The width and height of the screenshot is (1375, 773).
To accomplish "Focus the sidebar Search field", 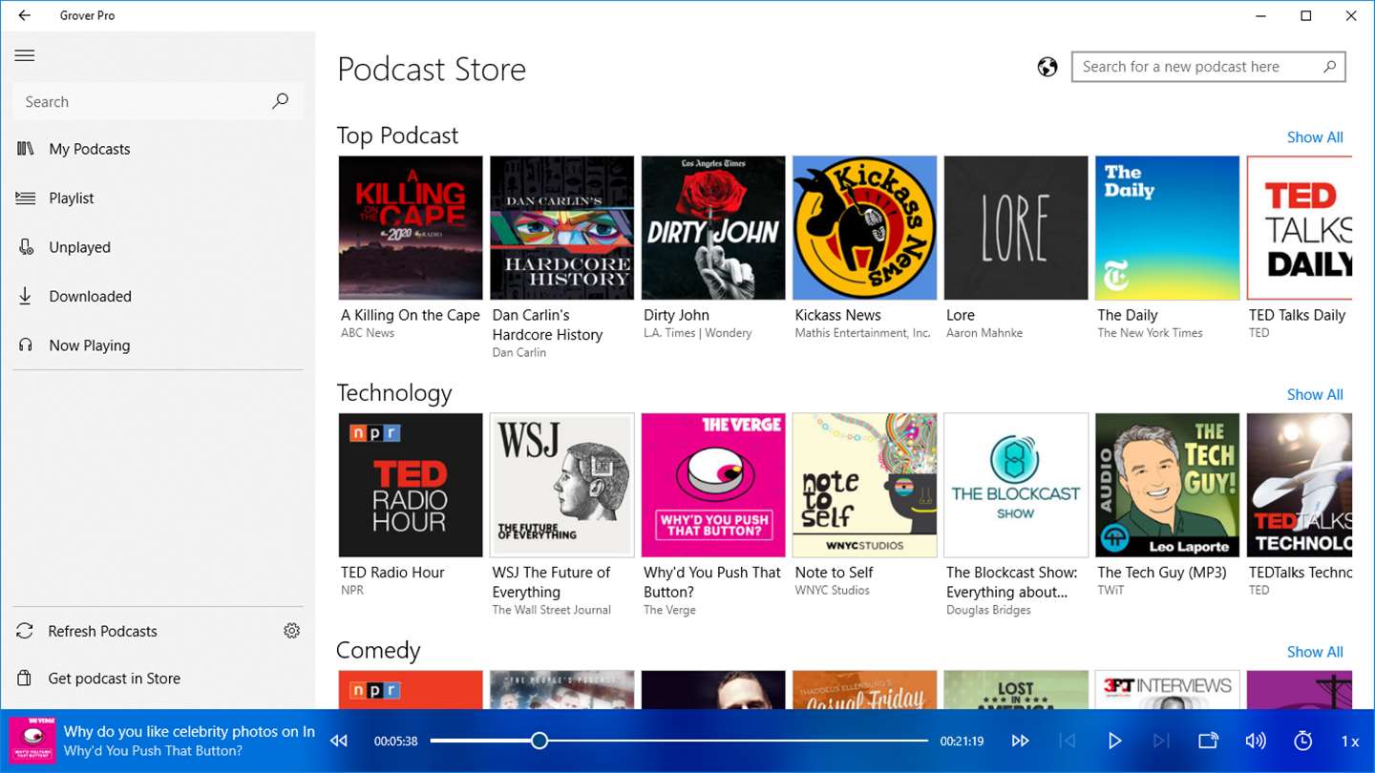I will click(x=159, y=101).
